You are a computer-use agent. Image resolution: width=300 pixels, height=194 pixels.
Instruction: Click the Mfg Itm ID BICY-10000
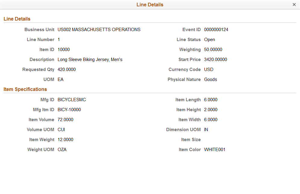click(x=69, y=109)
